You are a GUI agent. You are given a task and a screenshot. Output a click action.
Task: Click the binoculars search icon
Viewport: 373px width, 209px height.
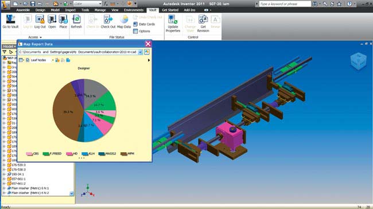[x=314, y=4]
